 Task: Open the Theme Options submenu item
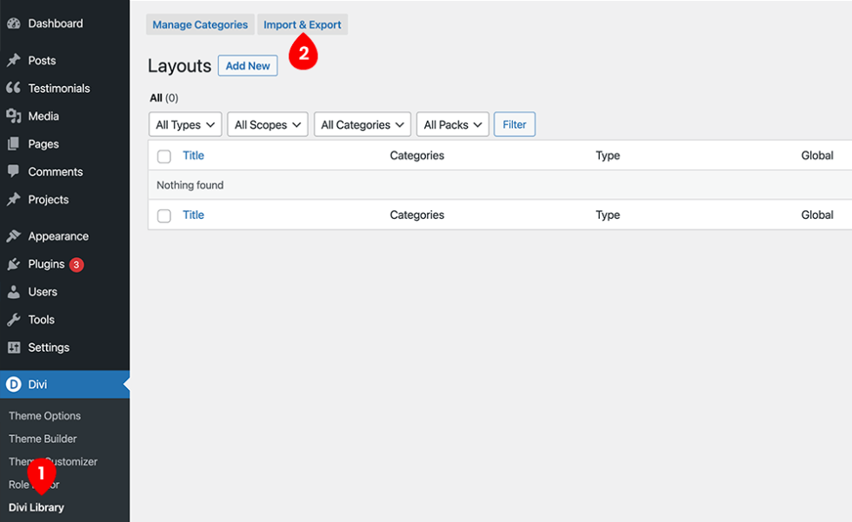click(x=44, y=416)
